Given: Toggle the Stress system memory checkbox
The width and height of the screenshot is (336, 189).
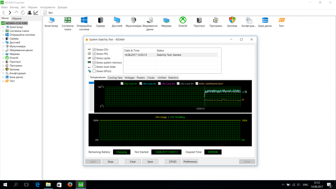Looking at the screenshot, I should point(94,62).
